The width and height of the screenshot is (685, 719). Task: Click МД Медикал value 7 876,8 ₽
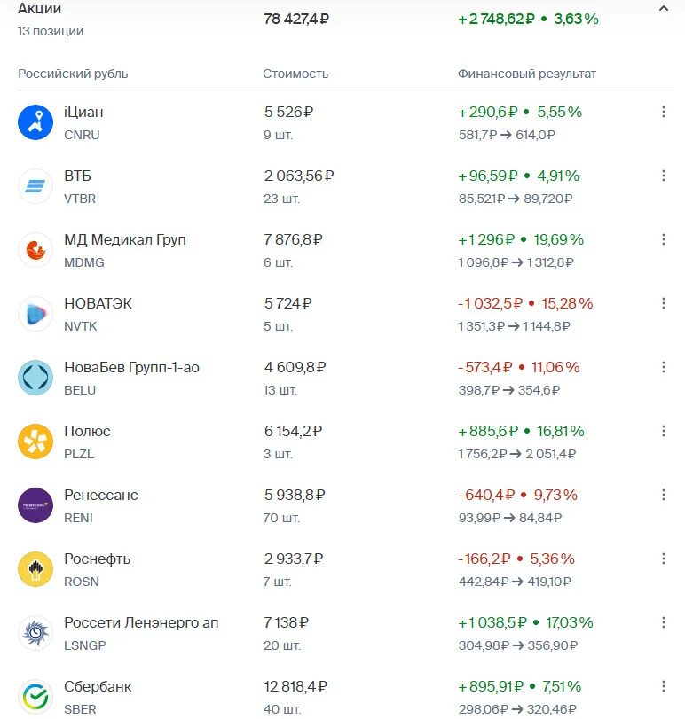click(x=293, y=239)
